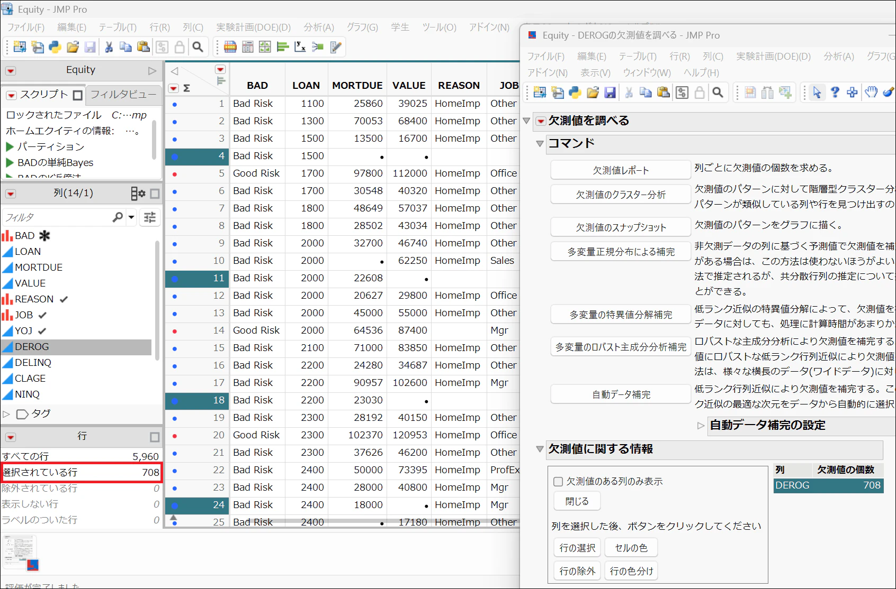Select the DEROG column in columns list
Screen dimensions: 896x589
coord(77,347)
